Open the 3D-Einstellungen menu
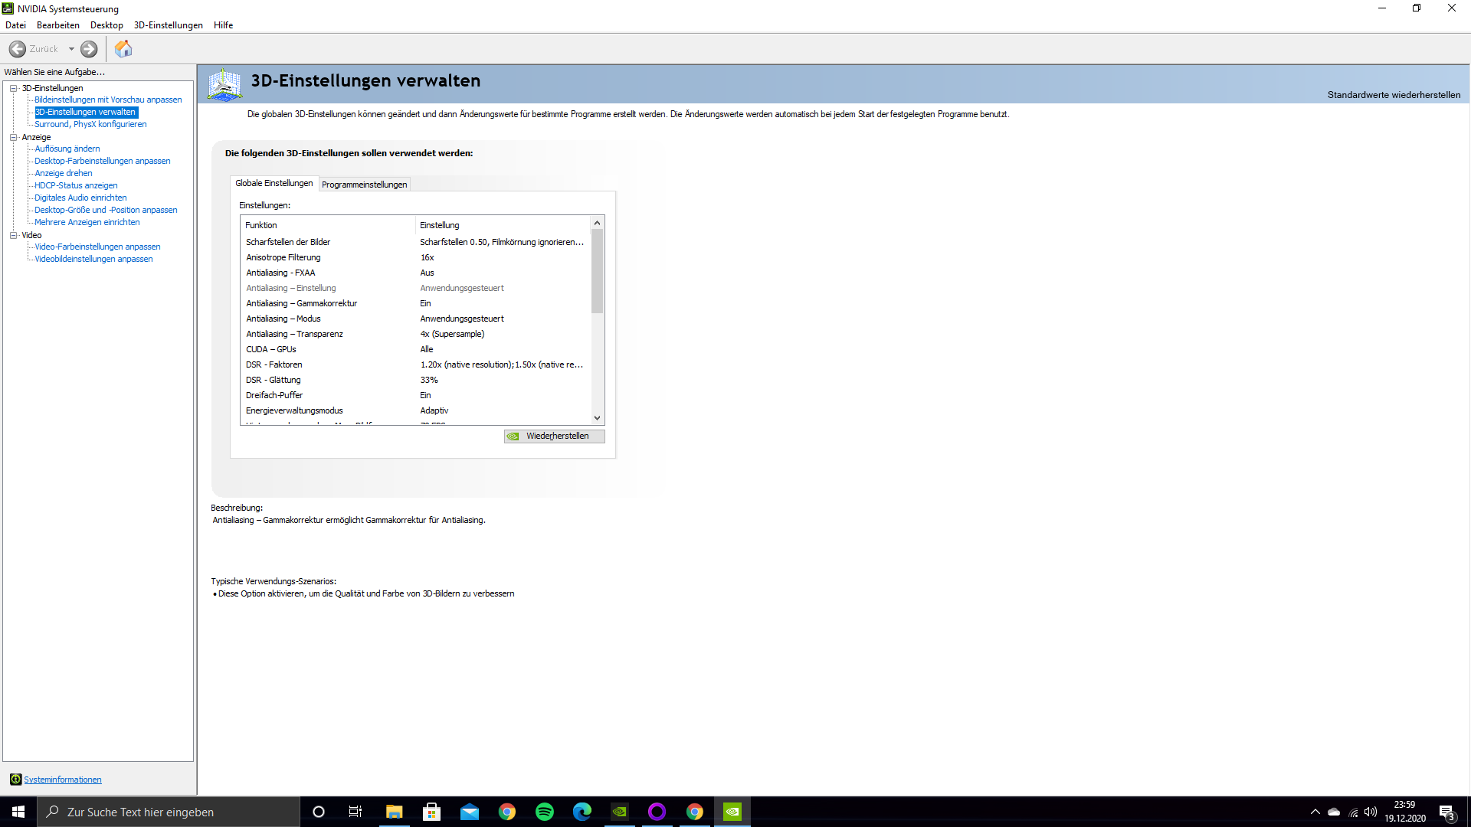Image resolution: width=1471 pixels, height=827 pixels. 168,25
